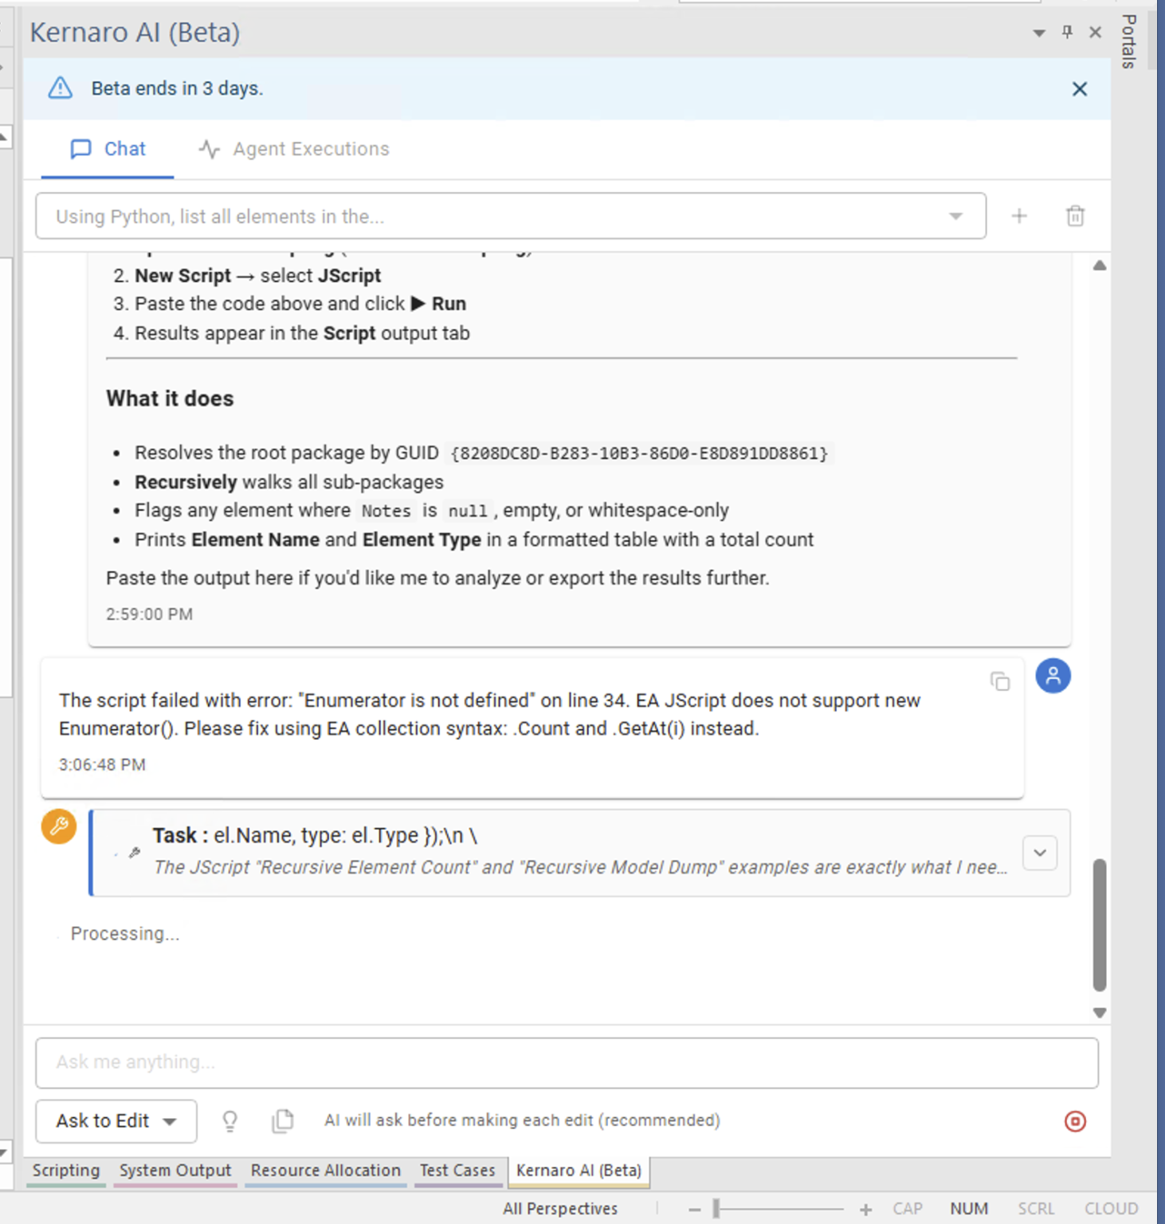Zoom in with the plus button in status bar
This screenshot has width=1165, height=1224.
pyautogui.click(x=865, y=1210)
